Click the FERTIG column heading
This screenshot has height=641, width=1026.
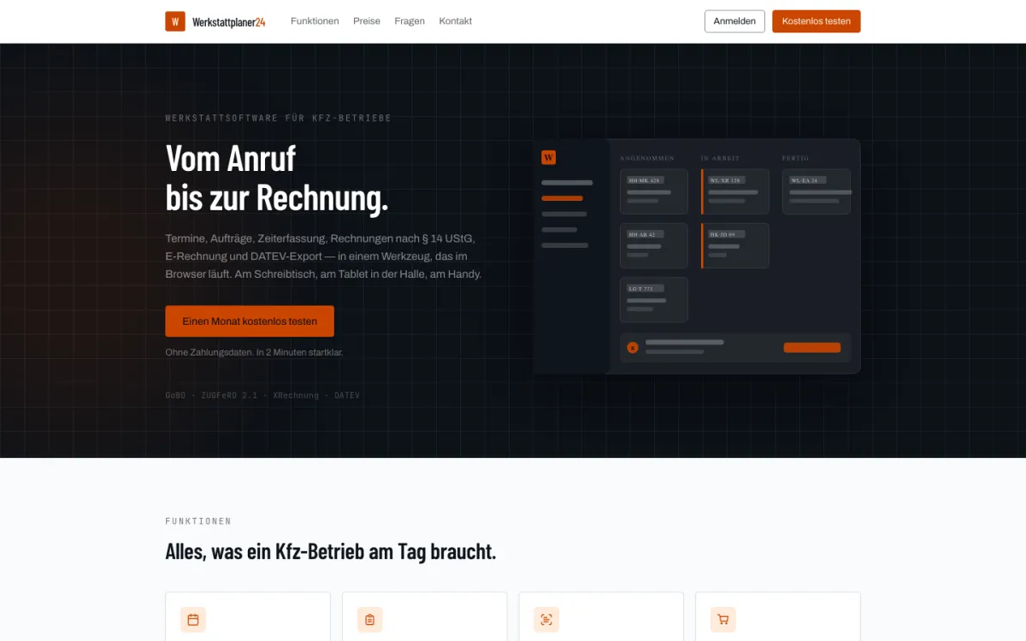pyautogui.click(x=796, y=158)
